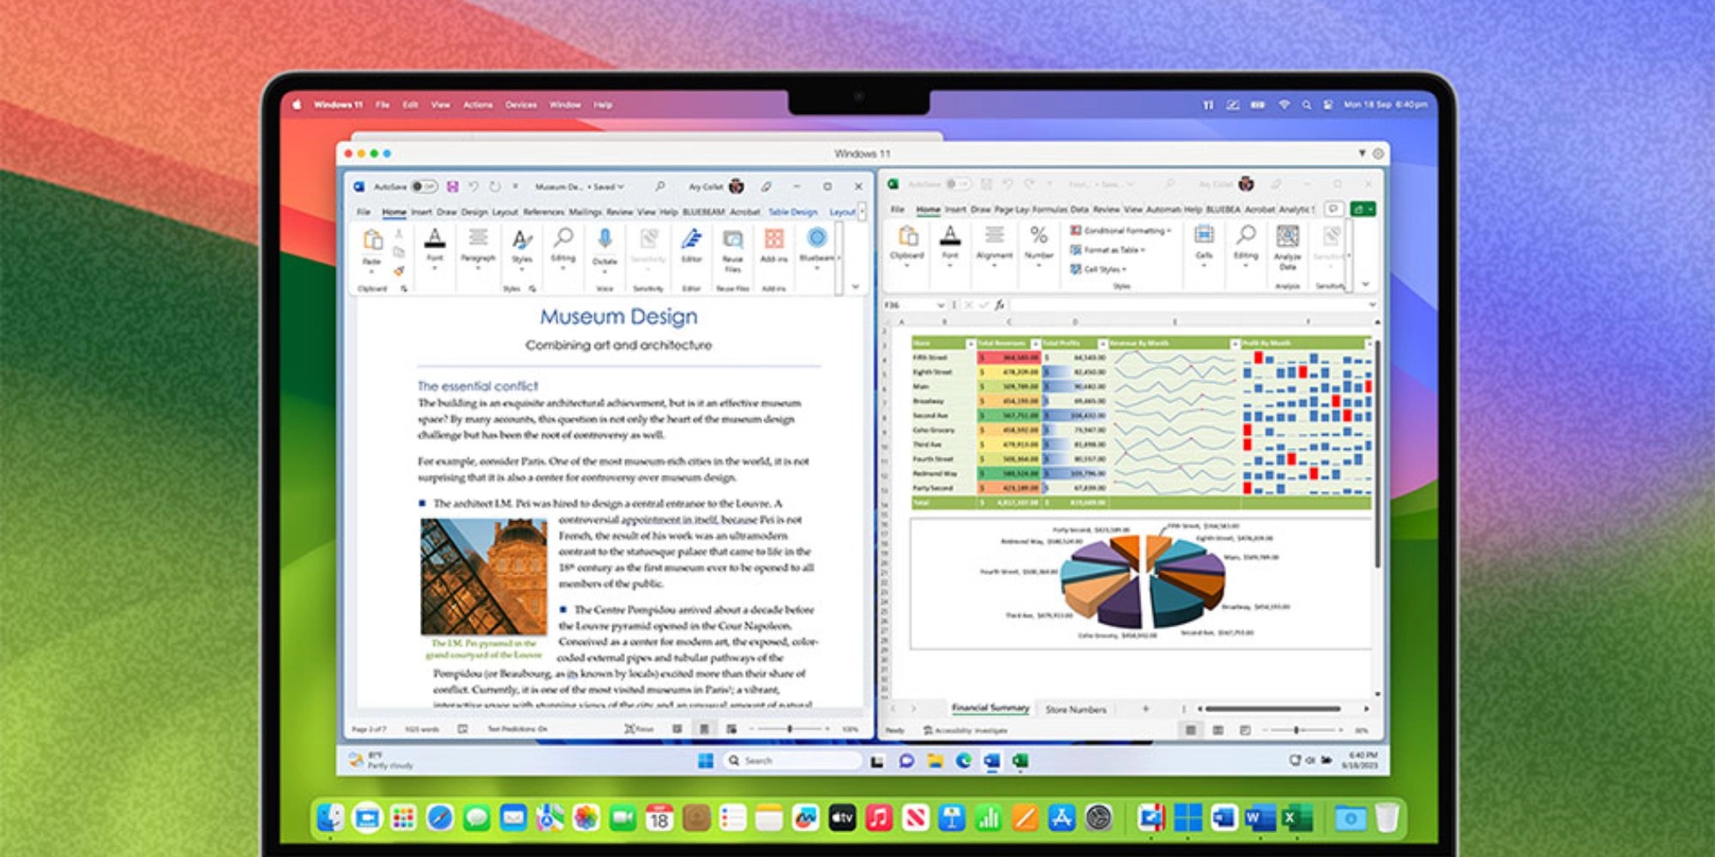Open Cell Styles dropdown in Excel

pyautogui.click(x=1098, y=269)
